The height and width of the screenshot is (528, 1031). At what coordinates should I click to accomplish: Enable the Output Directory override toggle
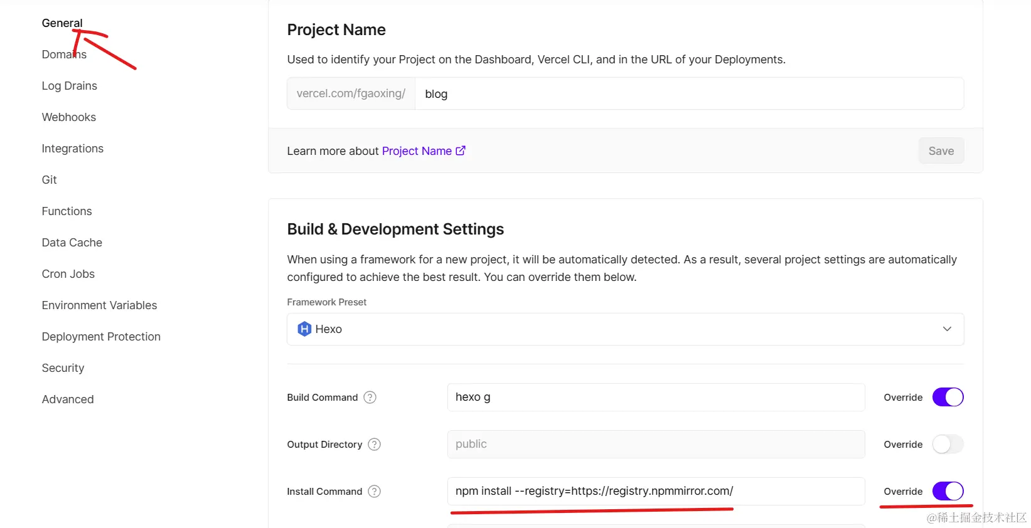click(948, 445)
